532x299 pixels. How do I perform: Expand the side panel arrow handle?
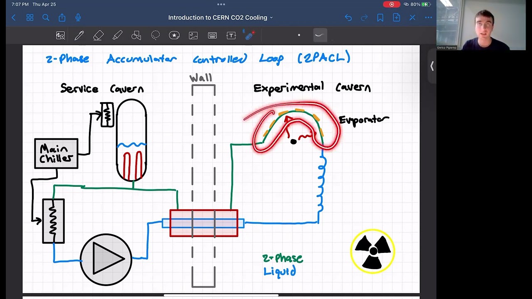[x=432, y=66]
